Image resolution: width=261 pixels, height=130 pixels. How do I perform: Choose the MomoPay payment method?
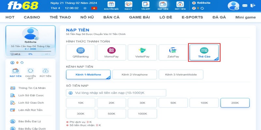[x=112, y=52]
